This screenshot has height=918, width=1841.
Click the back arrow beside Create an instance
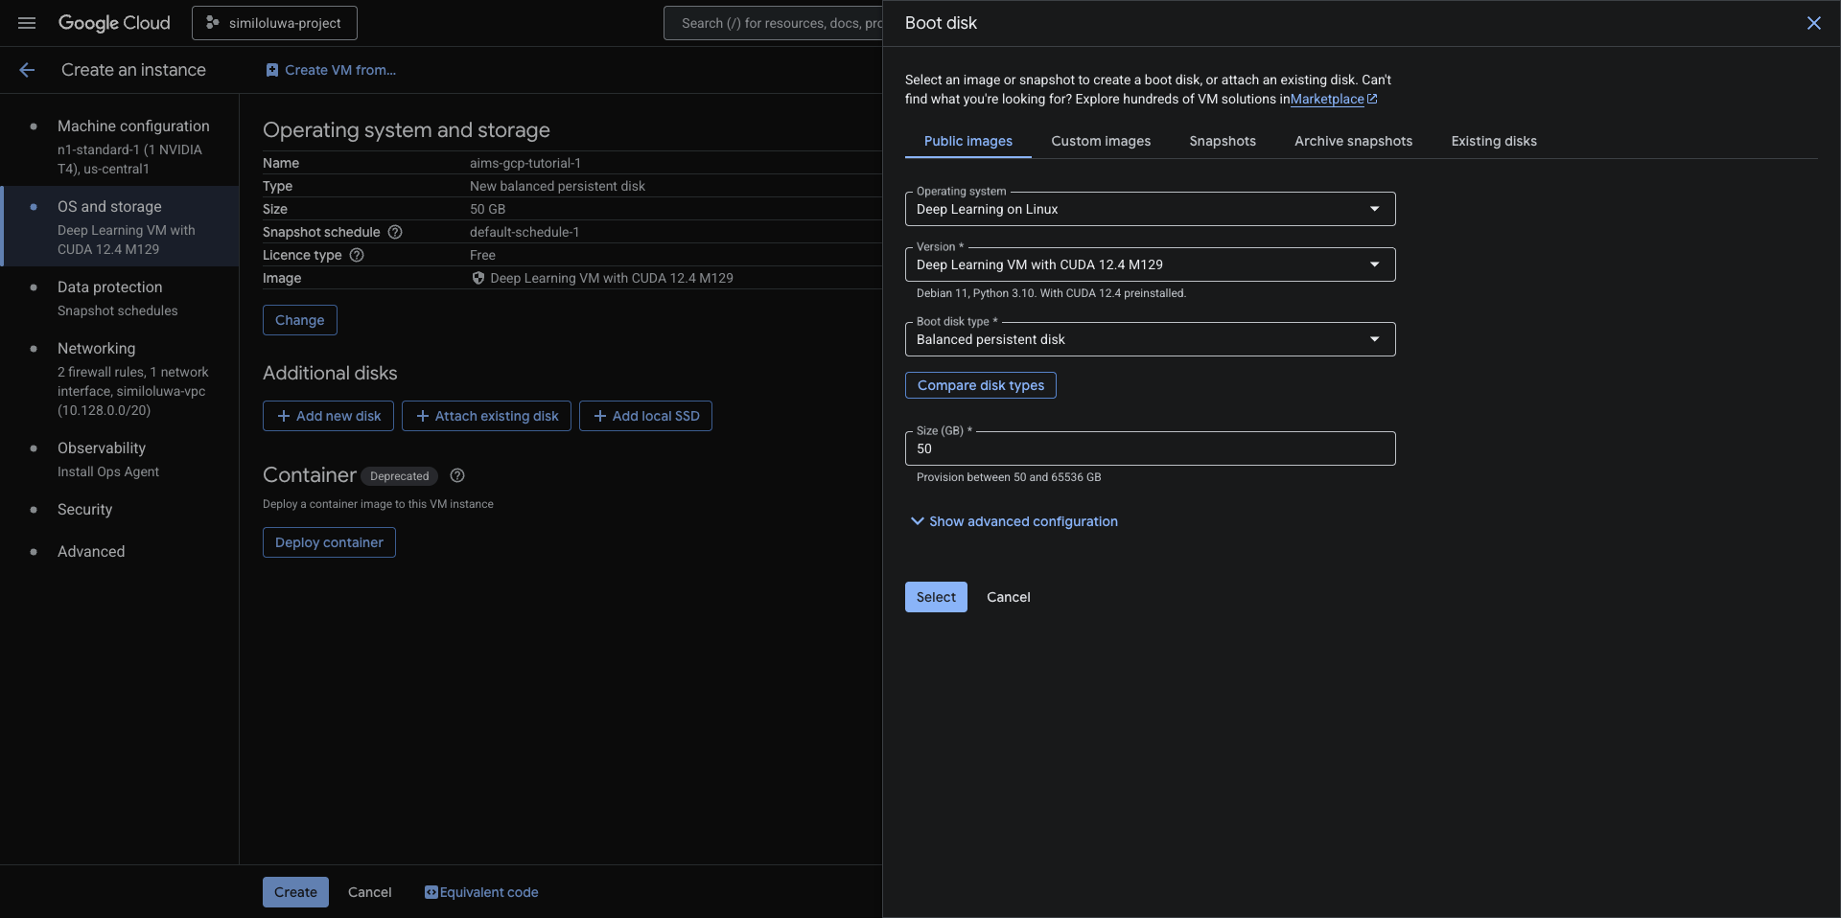click(27, 70)
